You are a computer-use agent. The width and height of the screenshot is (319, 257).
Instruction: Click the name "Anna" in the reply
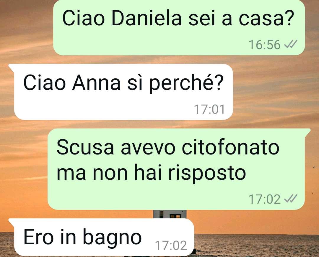point(96,83)
